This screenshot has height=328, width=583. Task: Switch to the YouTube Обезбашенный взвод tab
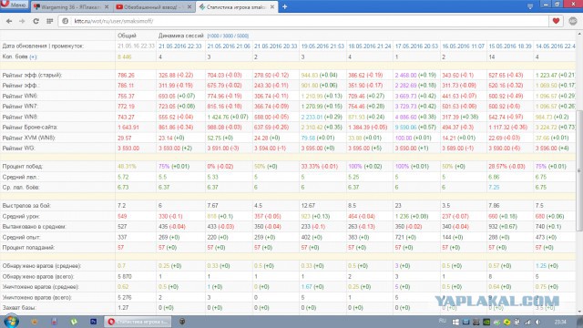(154, 6)
